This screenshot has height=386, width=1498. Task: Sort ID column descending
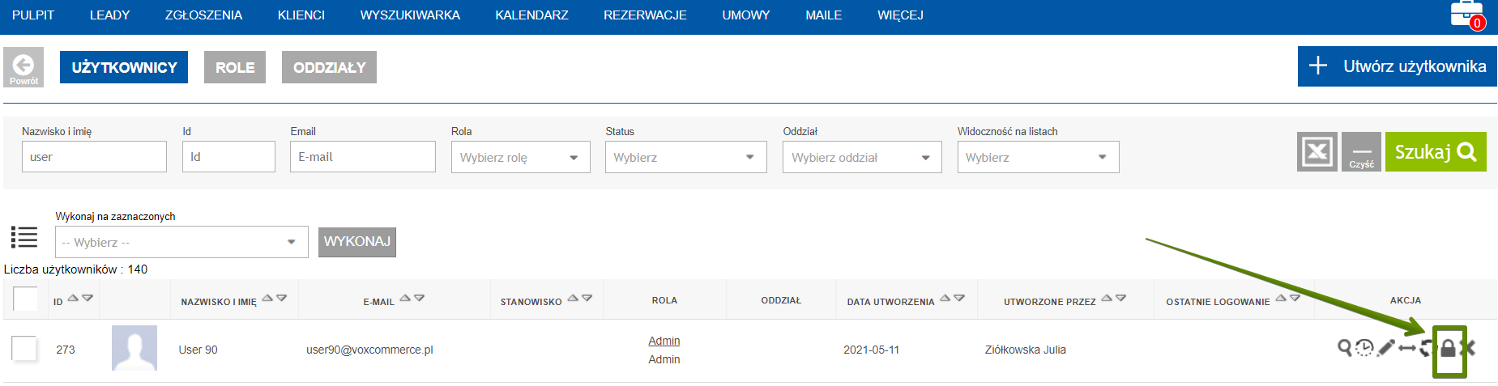click(x=87, y=299)
